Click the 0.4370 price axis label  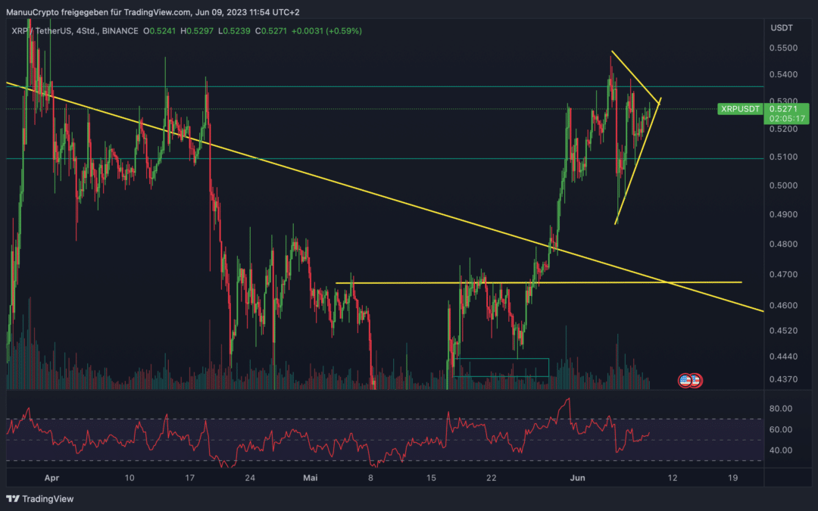(x=783, y=379)
